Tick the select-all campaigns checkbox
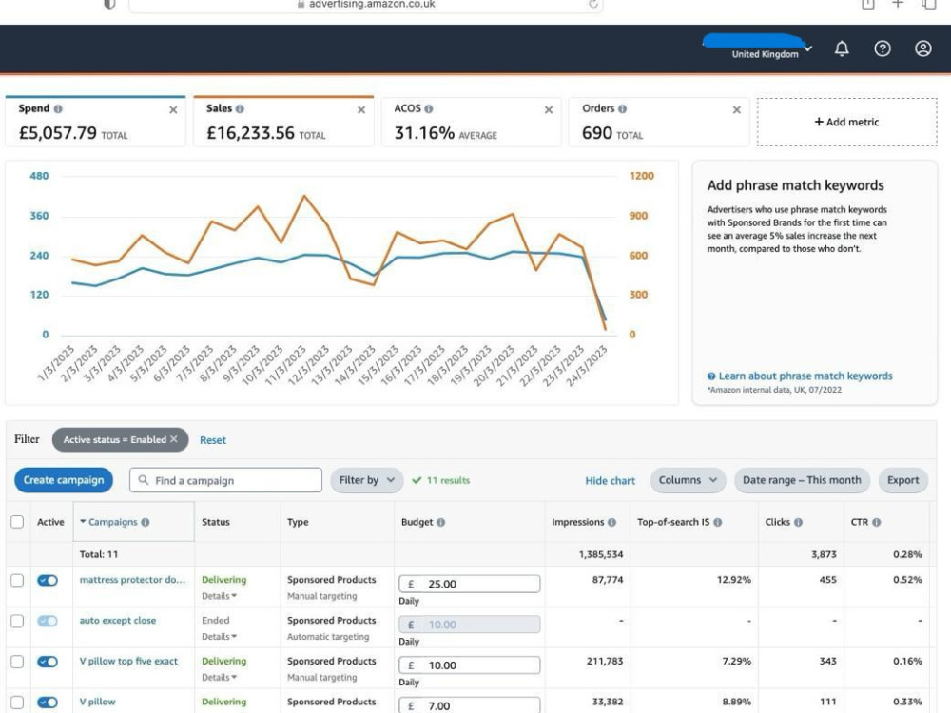This screenshot has width=951, height=713. (x=17, y=522)
